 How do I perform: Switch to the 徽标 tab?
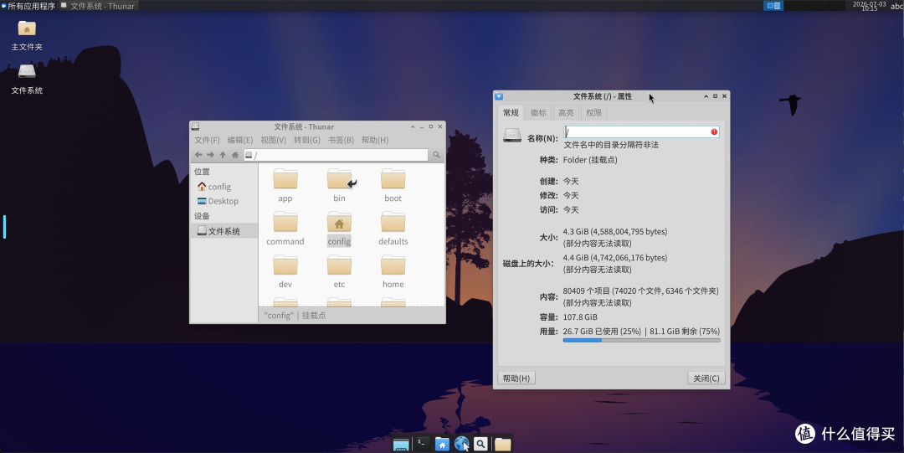[x=538, y=112]
